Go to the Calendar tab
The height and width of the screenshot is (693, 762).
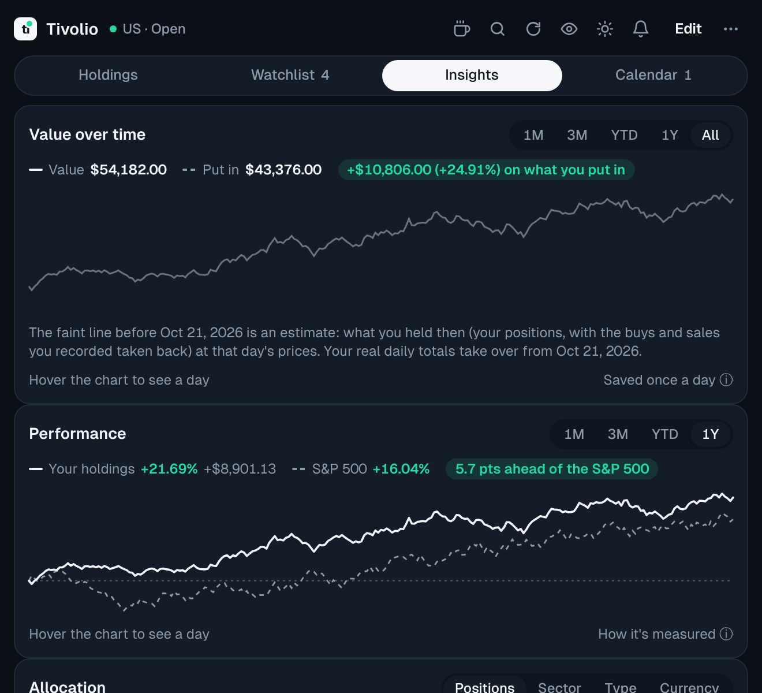pyautogui.click(x=653, y=75)
